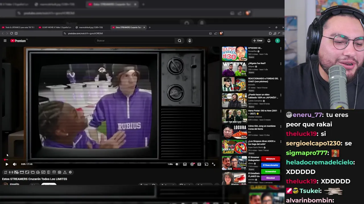Toggle subtitles captions button

pyautogui.click(x=185, y=164)
